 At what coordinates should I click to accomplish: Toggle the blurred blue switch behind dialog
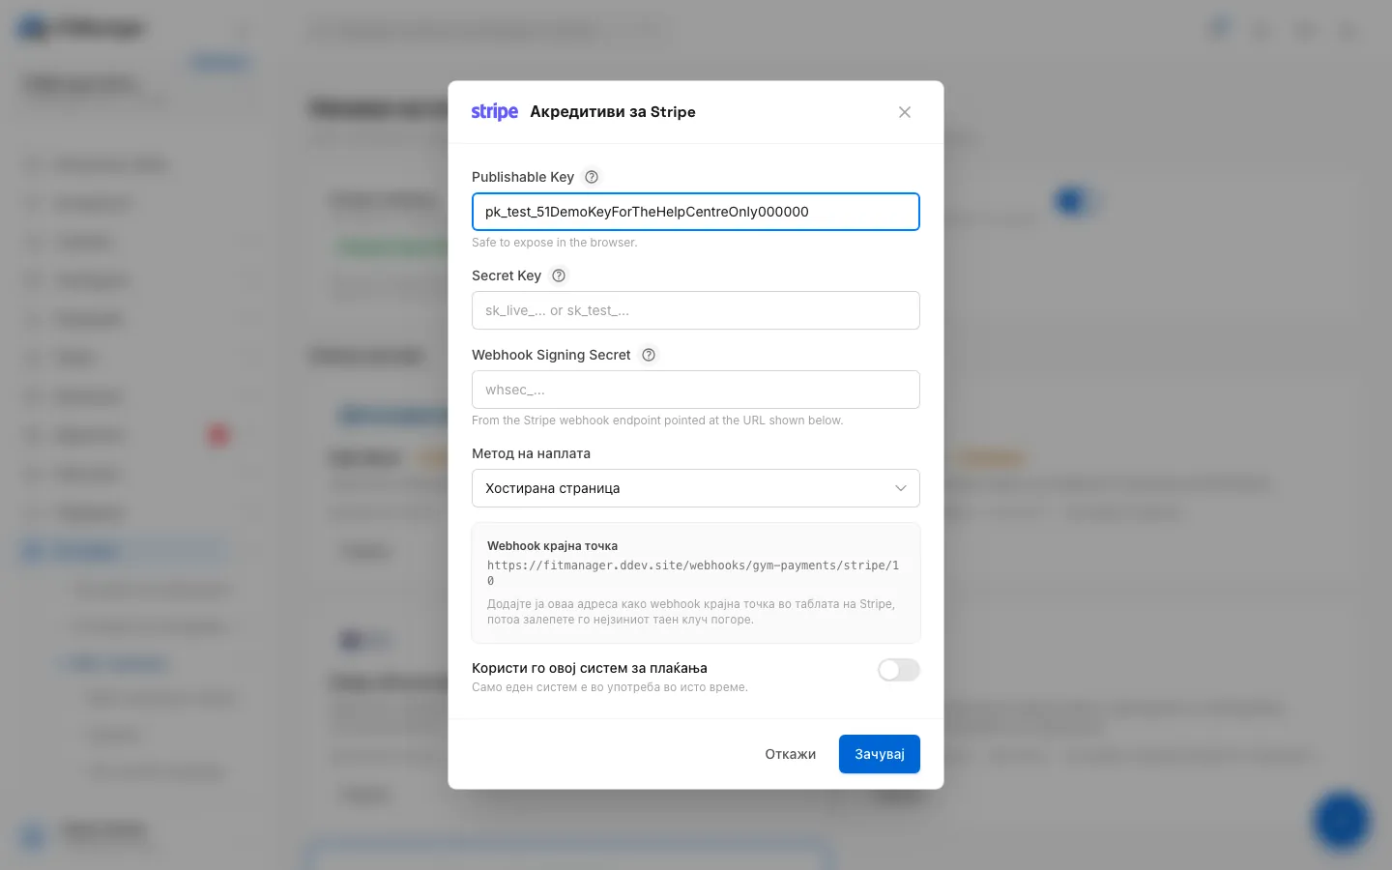click(1075, 201)
